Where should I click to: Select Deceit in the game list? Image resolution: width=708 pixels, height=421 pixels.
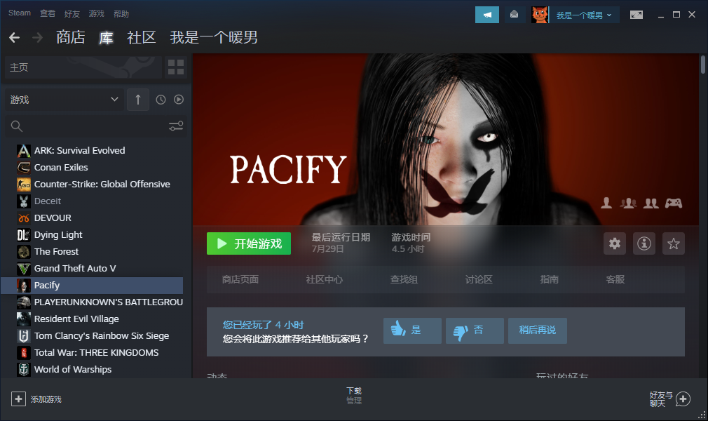pos(92,201)
